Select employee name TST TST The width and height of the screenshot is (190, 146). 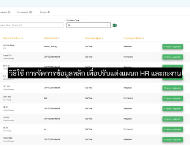pos(6,87)
